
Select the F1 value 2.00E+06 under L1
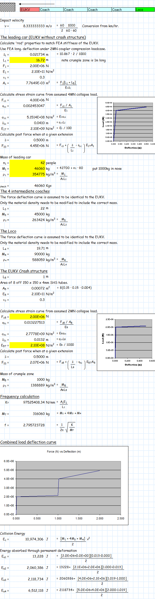coord(37,66)
